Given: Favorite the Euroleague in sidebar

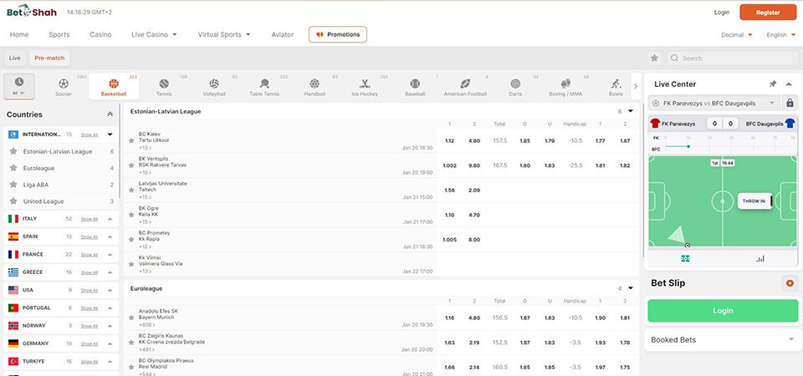Looking at the screenshot, I should [x=14, y=168].
